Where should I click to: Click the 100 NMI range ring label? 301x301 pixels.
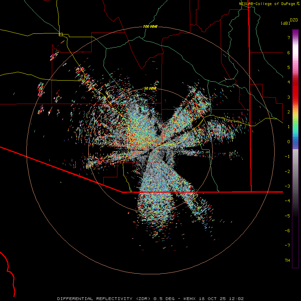(150, 26)
